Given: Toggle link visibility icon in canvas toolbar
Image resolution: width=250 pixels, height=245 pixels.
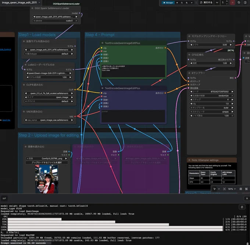Looking at the screenshot, I should tap(246, 189).
